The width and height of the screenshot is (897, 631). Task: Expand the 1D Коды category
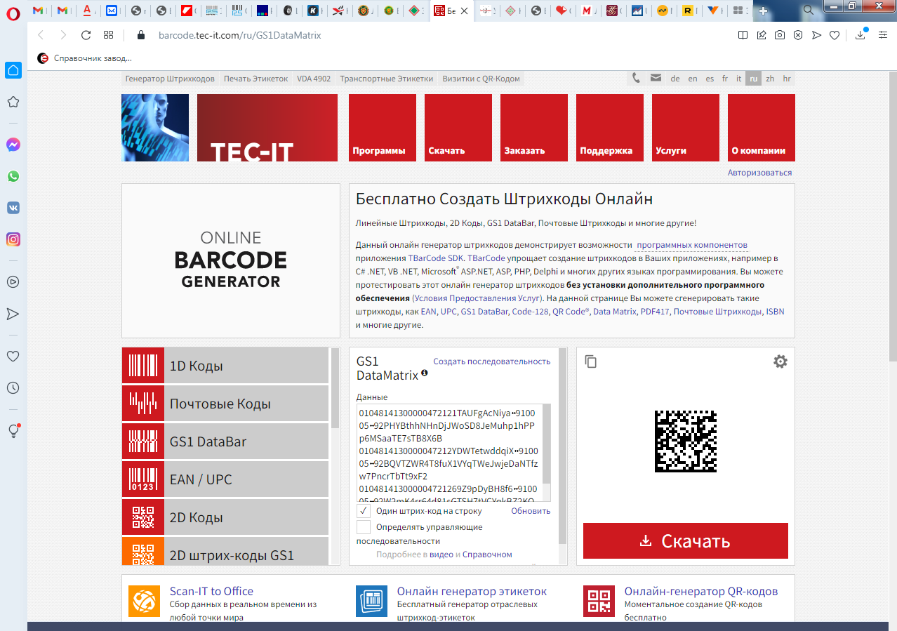point(225,366)
